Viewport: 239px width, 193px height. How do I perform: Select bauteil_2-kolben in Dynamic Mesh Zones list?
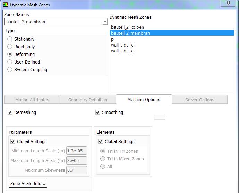172,27
